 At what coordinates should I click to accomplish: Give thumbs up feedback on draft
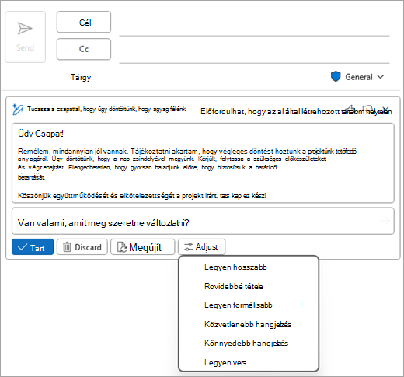coord(350,109)
